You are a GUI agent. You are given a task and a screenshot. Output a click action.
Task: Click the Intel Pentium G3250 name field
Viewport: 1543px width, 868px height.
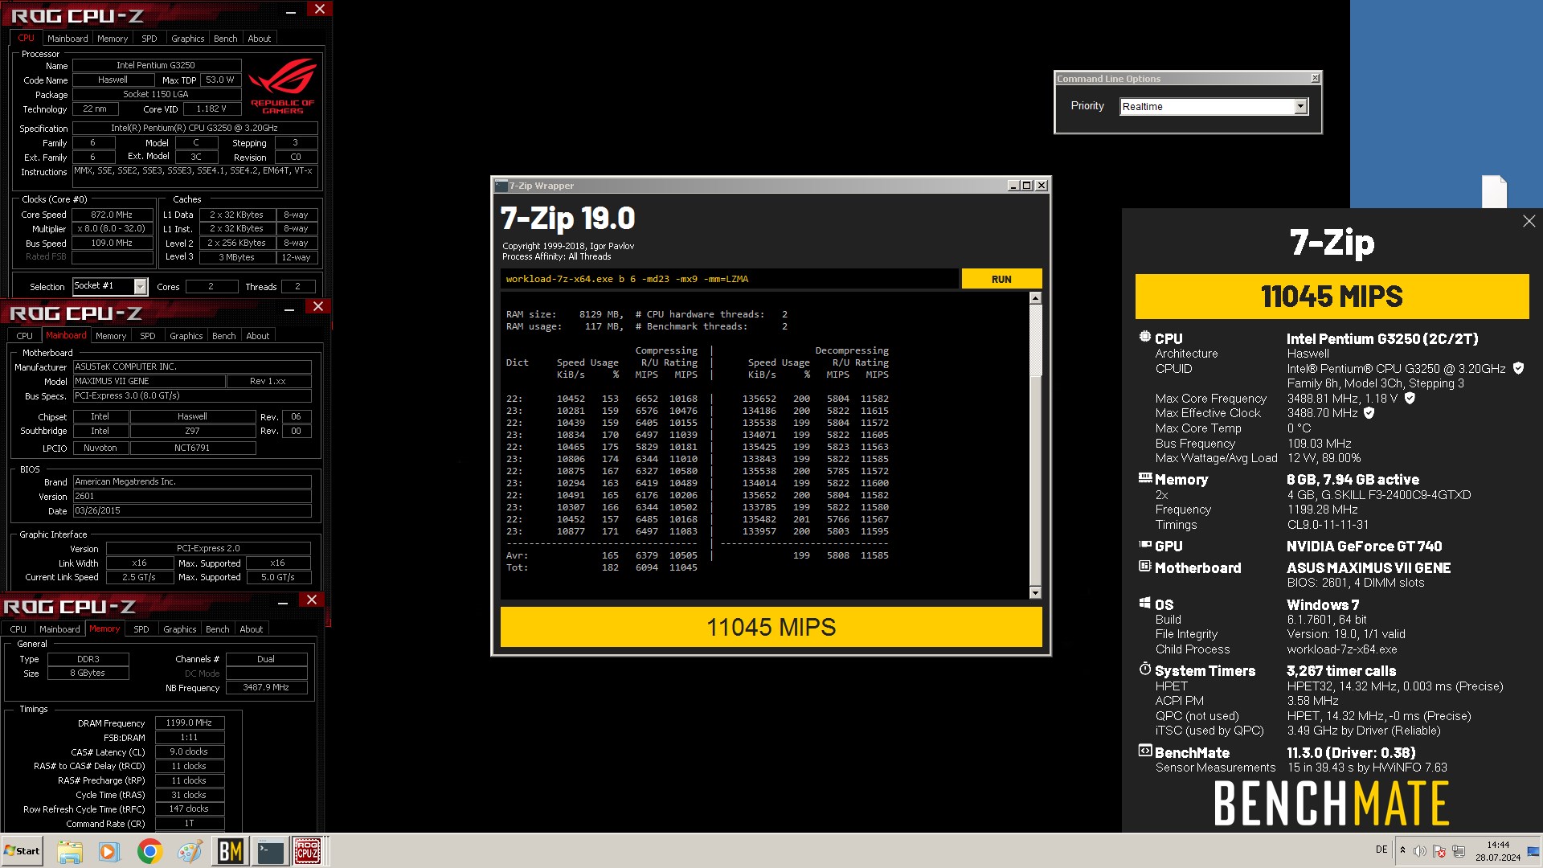pos(156,65)
